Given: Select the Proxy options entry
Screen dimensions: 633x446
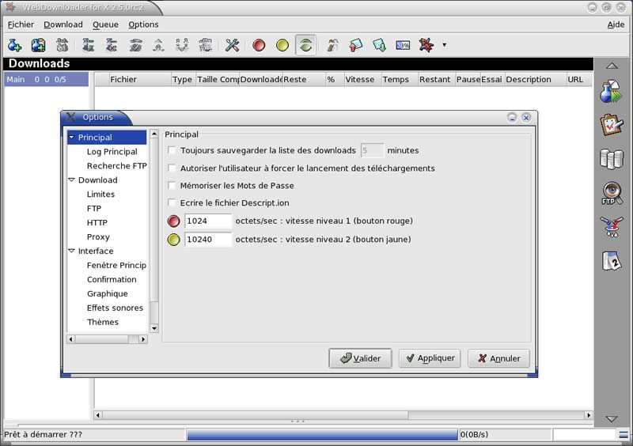Looking at the screenshot, I should (98, 237).
